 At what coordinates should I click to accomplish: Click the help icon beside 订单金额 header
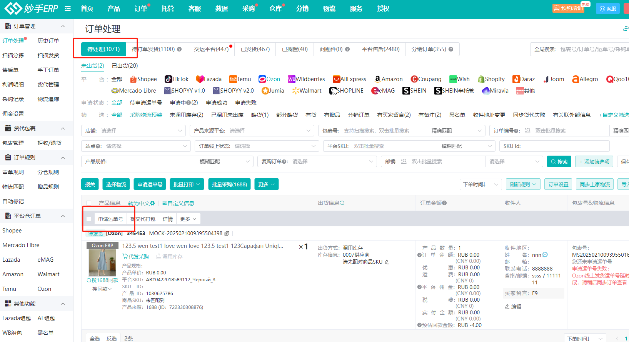point(444,203)
